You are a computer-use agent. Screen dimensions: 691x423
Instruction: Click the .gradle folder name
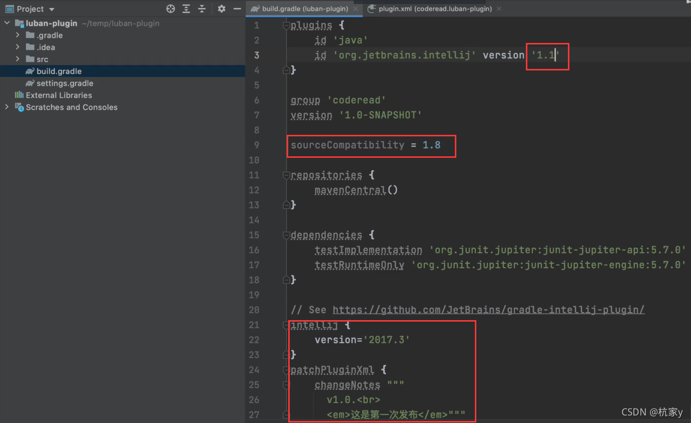point(50,35)
